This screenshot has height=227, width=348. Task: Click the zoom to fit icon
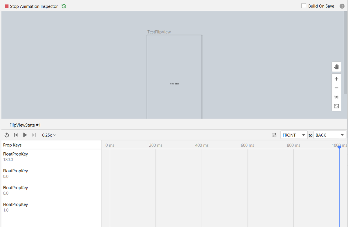coord(336,106)
